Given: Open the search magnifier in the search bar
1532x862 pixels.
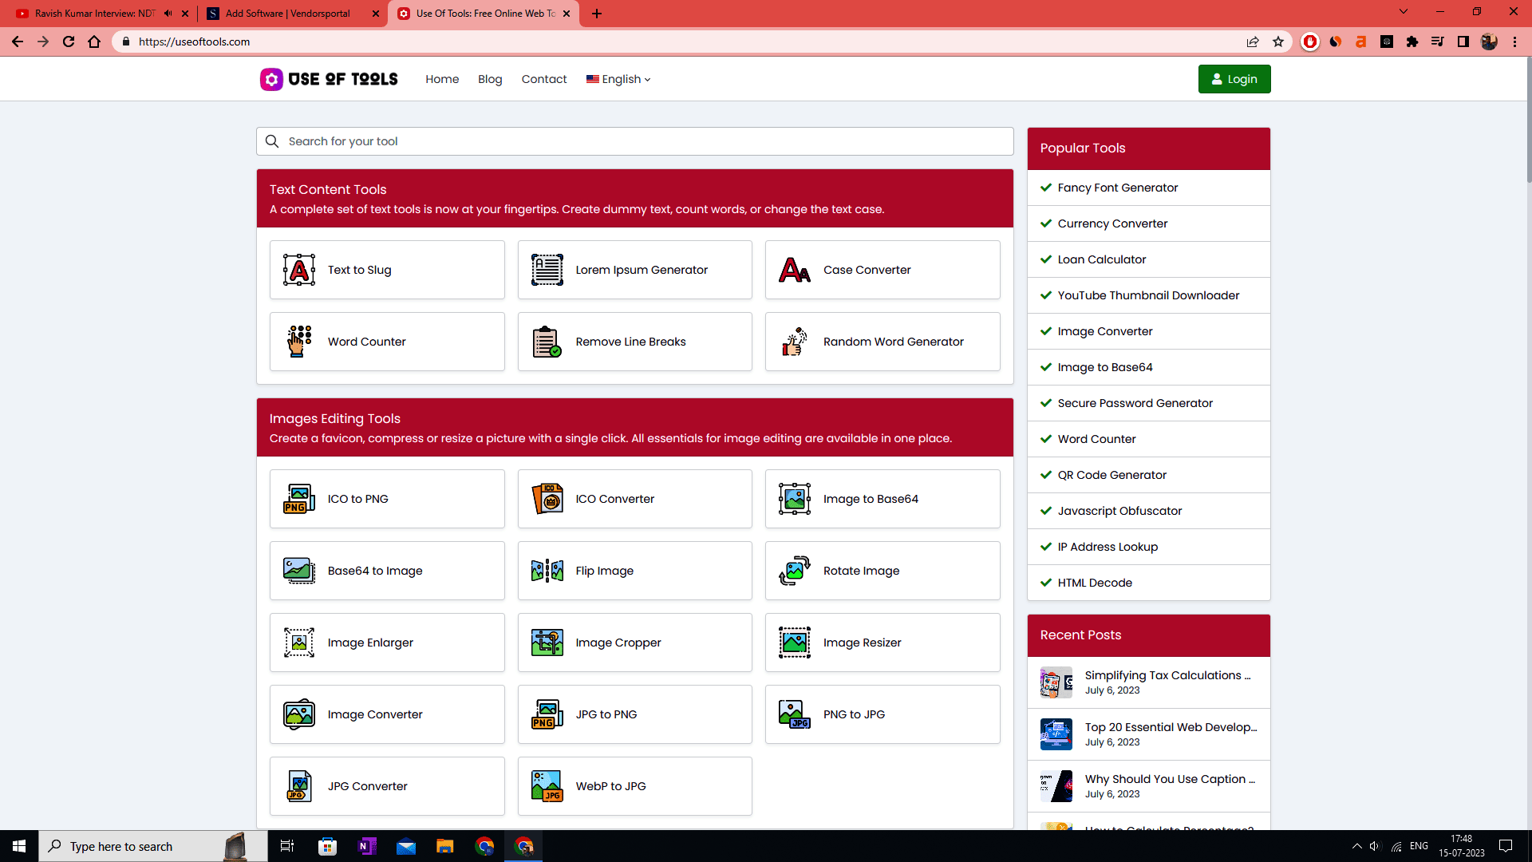Looking at the screenshot, I should [x=272, y=141].
